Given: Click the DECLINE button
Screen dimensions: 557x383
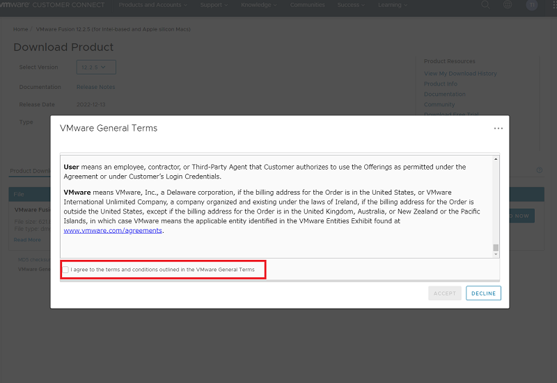Looking at the screenshot, I should (x=483, y=293).
